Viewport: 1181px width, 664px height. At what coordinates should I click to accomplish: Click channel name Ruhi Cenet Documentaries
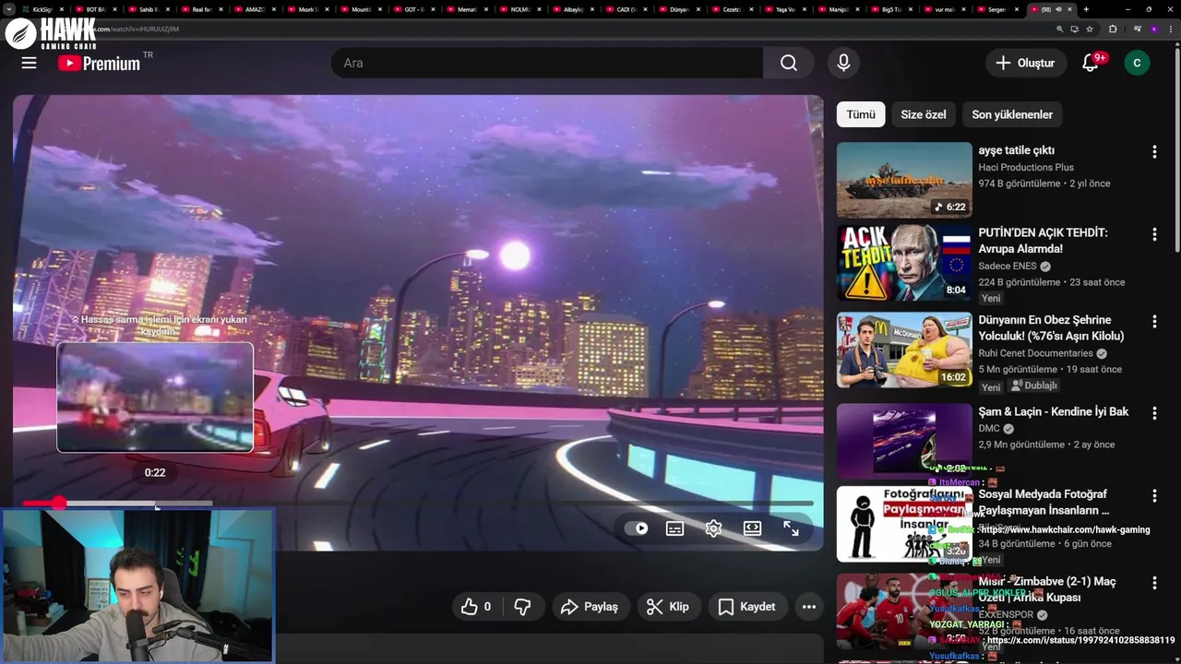point(1035,352)
